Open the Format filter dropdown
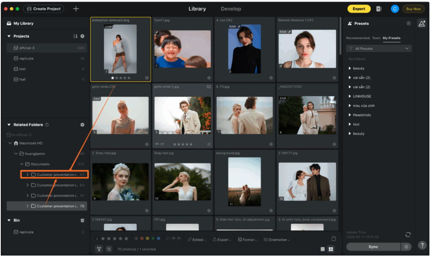The width and height of the screenshot is (431, 256). [247, 240]
